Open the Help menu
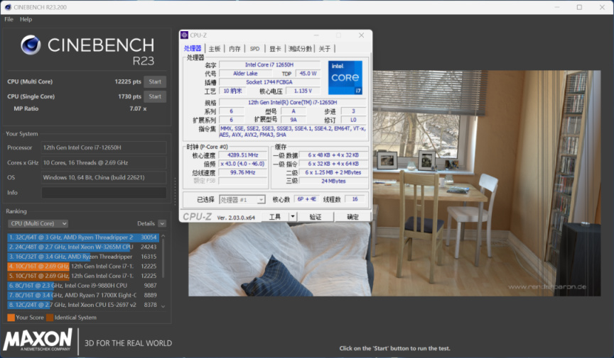614x358 pixels. [26, 19]
